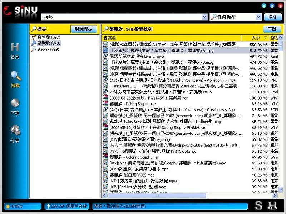Screen dimensions: 286x214
Task: Click the users online icon showing 329,399
Action: [x=48, y=206]
